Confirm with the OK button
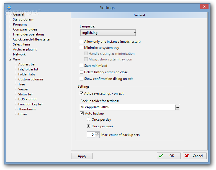Viewport: 216px width, 170px height. (x=169, y=156)
